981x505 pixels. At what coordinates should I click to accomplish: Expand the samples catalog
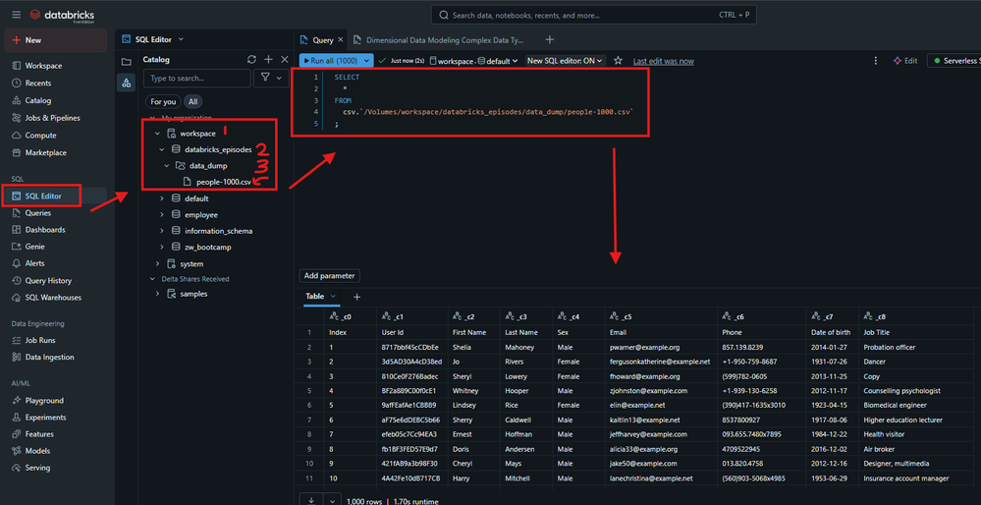pos(157,294)
